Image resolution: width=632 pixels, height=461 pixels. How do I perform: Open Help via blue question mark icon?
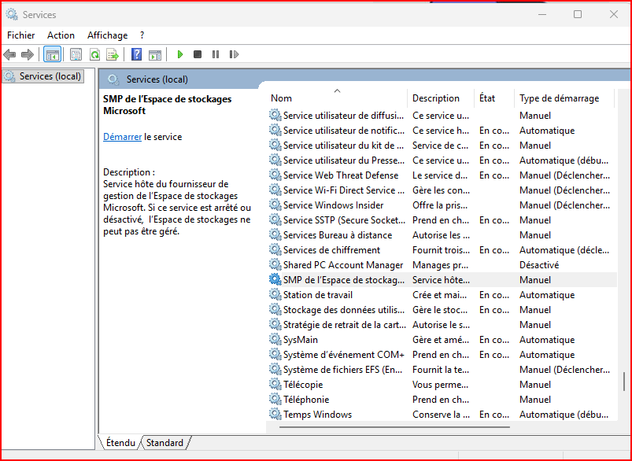point(137,54)
